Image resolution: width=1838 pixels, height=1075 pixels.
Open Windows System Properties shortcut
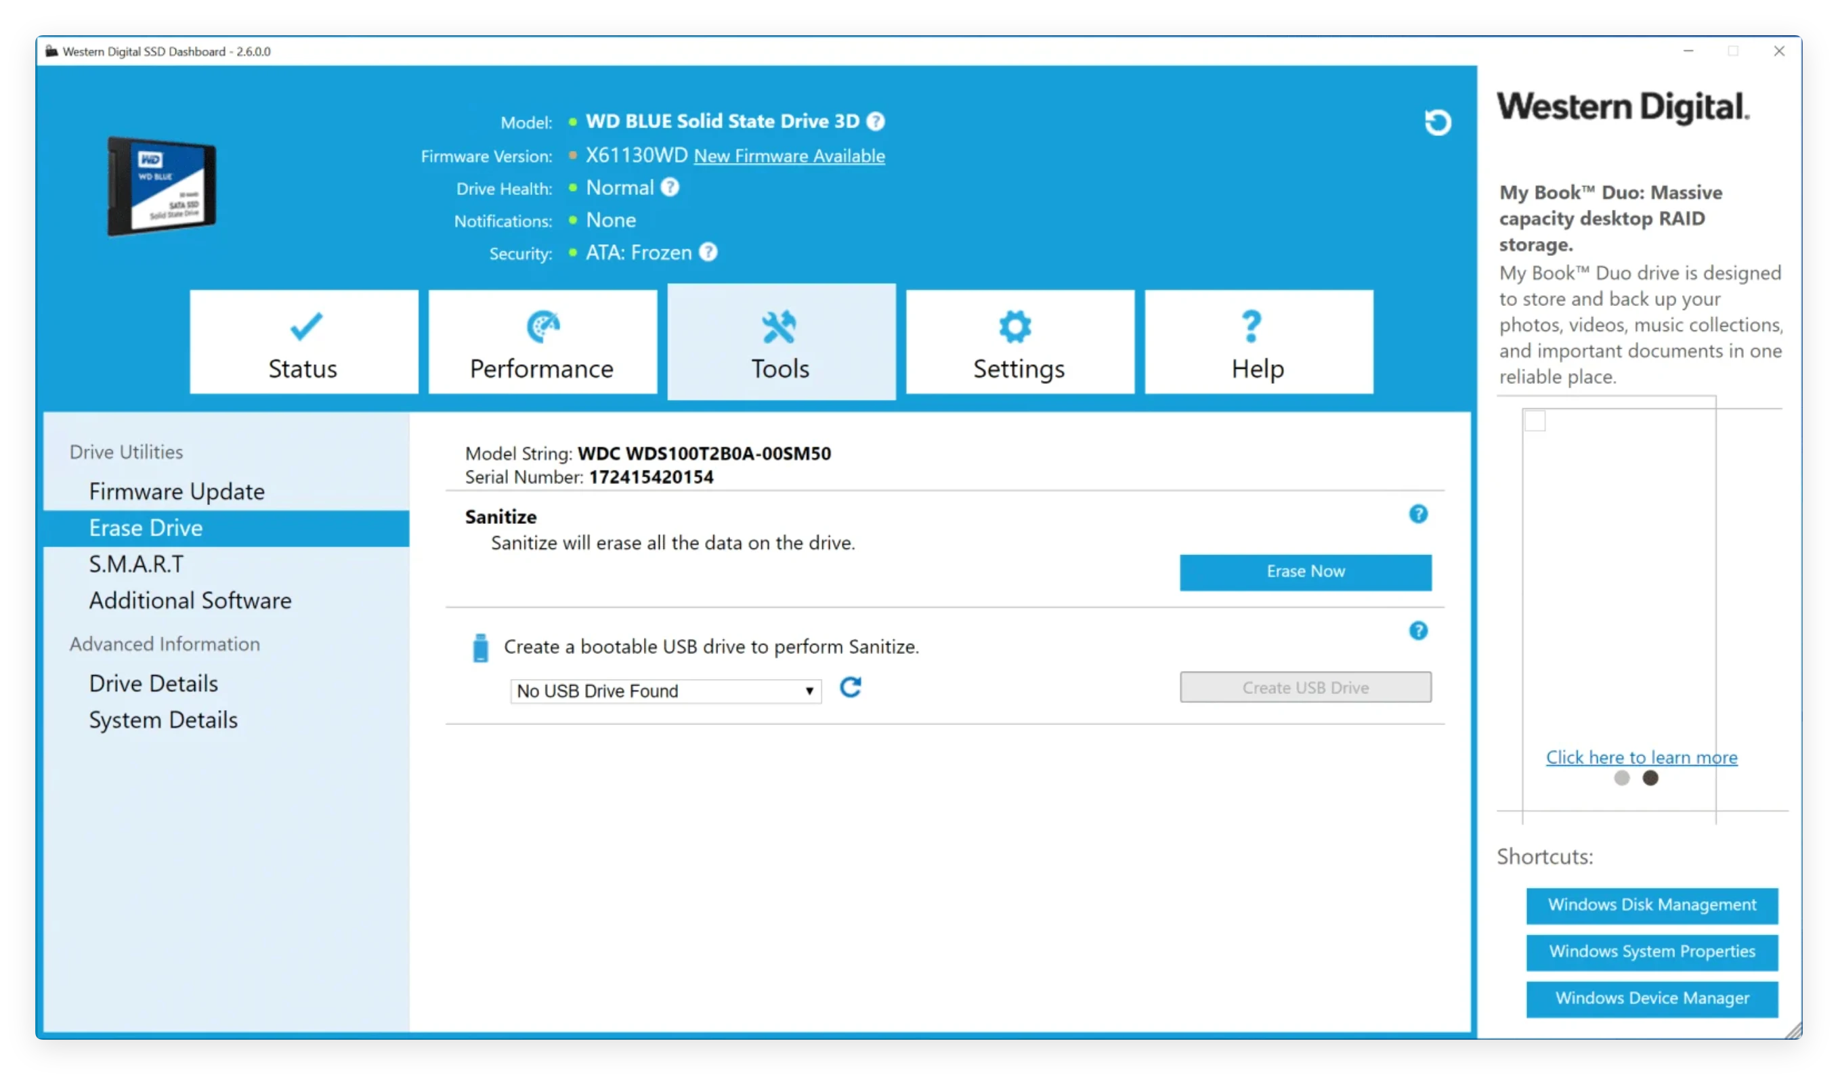[1652, 952]
